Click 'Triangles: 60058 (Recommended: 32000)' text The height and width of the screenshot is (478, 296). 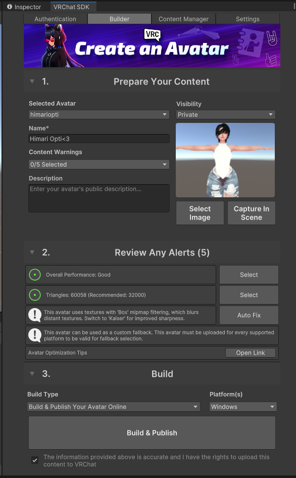point(95,295)
